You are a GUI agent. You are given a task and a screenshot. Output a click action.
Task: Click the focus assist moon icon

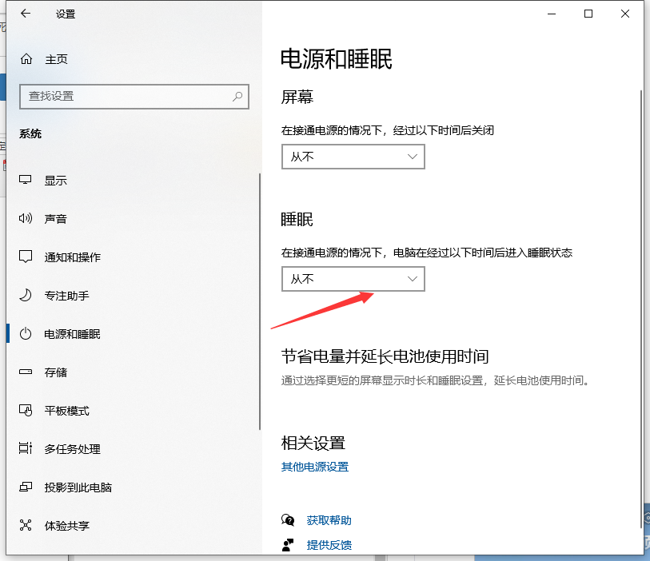[26, 296]
